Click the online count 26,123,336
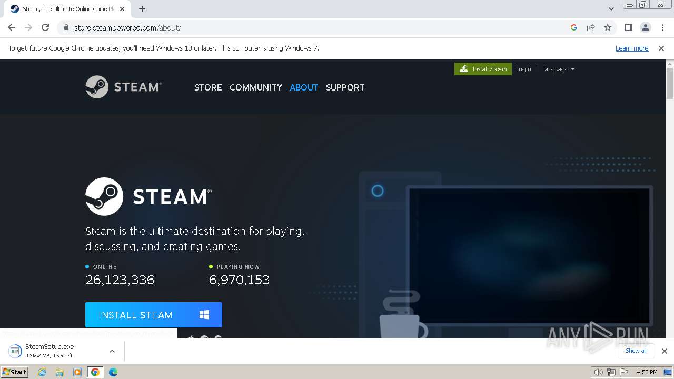 point(120,280)
